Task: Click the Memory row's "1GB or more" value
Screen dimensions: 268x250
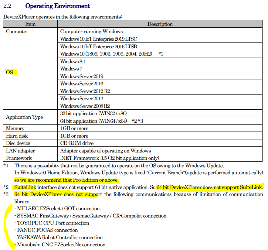Action: [160, 128]
